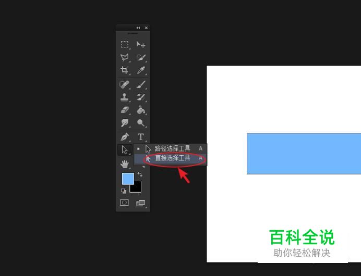Image resolution: width=361 pixels, height=276 pixels.
Task: Click the Path Selection tool in the toolbar
Action: point(125,150)
